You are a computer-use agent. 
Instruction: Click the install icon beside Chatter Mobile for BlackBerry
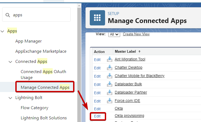click(x=110, y=76)
